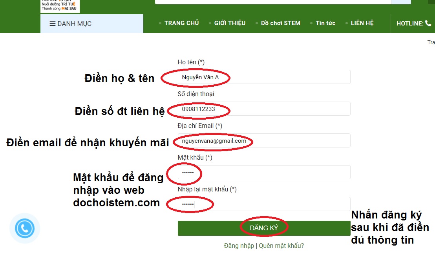Select Đồ chơi STEM in navigation
This screenshot has width=435, height=253.
280,23
